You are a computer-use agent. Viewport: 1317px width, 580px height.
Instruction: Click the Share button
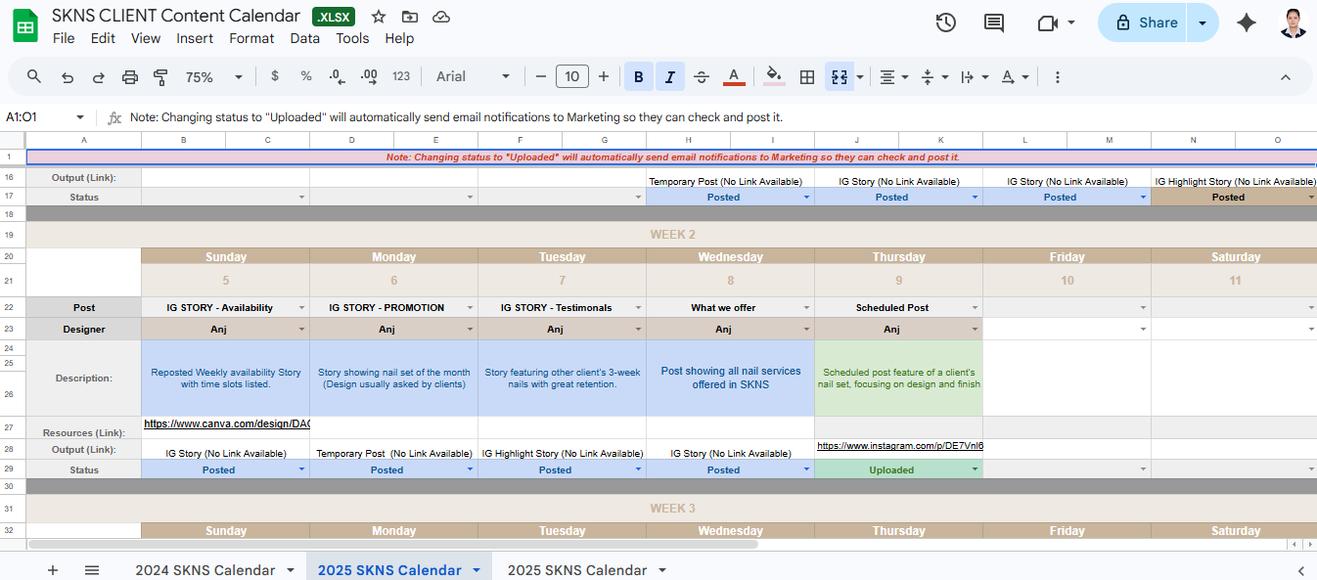(1143, 22)
